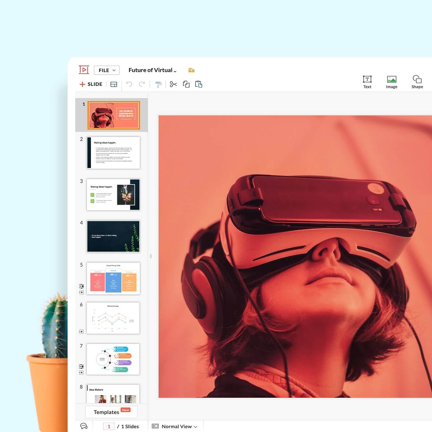Click the Paste clipboard icon
Viewport: 432px width, 432px height.
tap(199, 84)
